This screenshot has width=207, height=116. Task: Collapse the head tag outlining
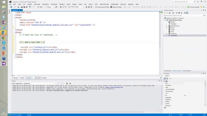tap(14, 17)
